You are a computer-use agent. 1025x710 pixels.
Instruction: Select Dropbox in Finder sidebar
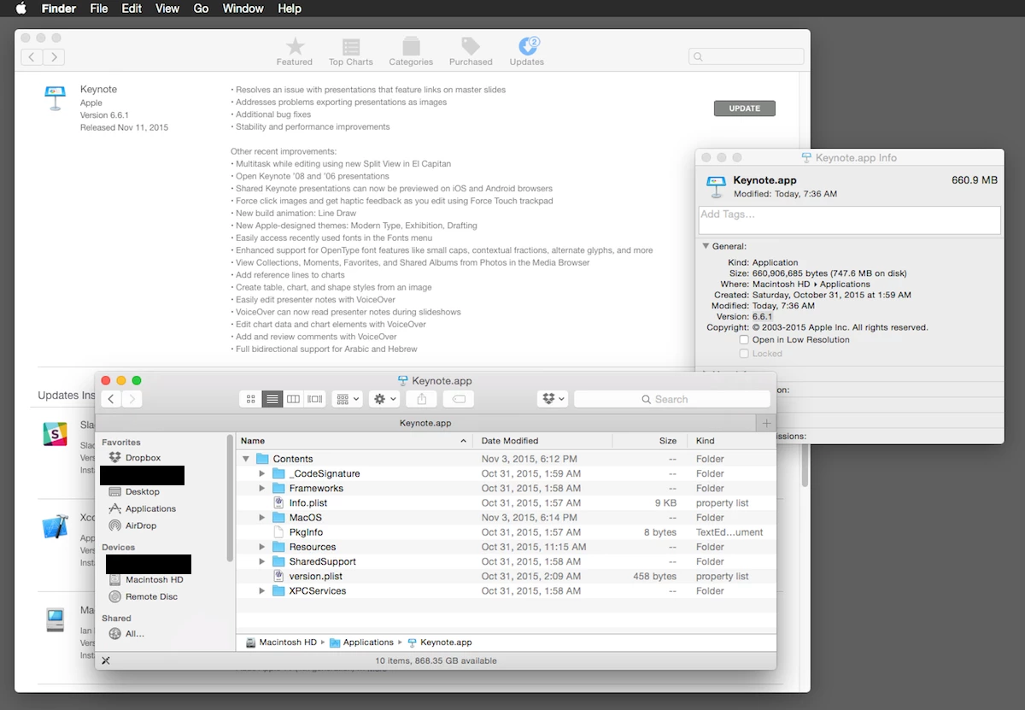pyautogui.click(x=134, y=458)
